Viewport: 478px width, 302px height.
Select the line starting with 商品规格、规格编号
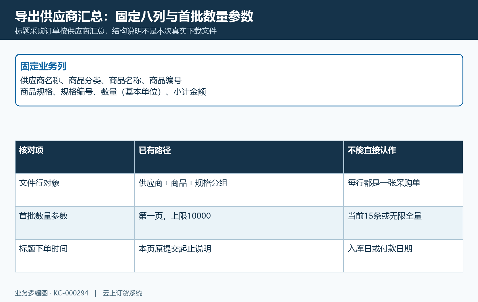113,92
